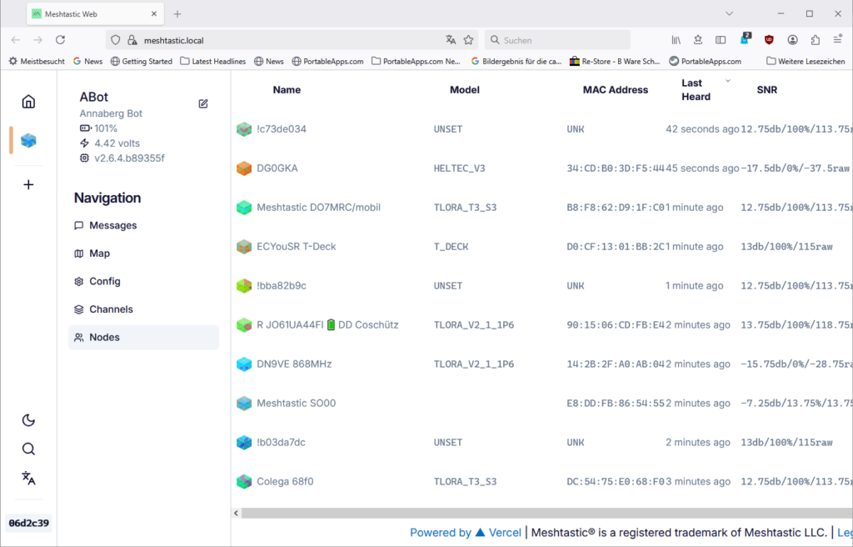Image resolution: width=853 pixels, height=547 pixels.
Task: Click the Home icon in left sidebar
Action: (x=28, y=102)
